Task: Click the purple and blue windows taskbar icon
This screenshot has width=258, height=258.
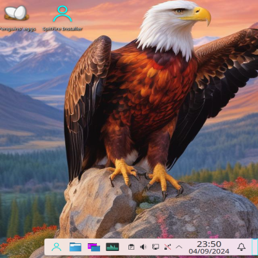Action: coord(94,247)
